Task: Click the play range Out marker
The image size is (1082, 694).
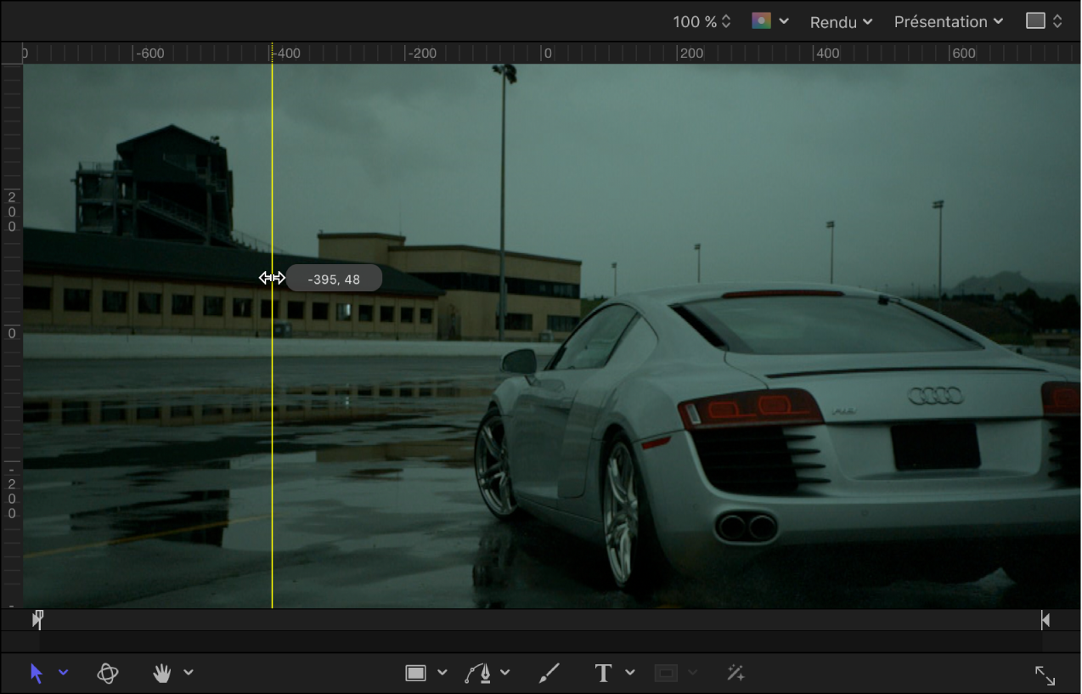Action: 1045,620
